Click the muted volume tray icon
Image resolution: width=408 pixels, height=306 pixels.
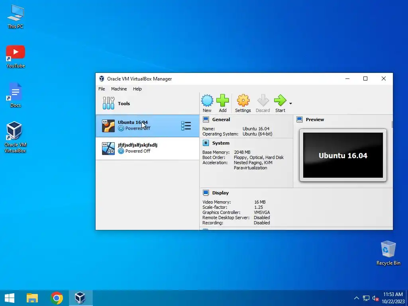[x=375, y=298]
